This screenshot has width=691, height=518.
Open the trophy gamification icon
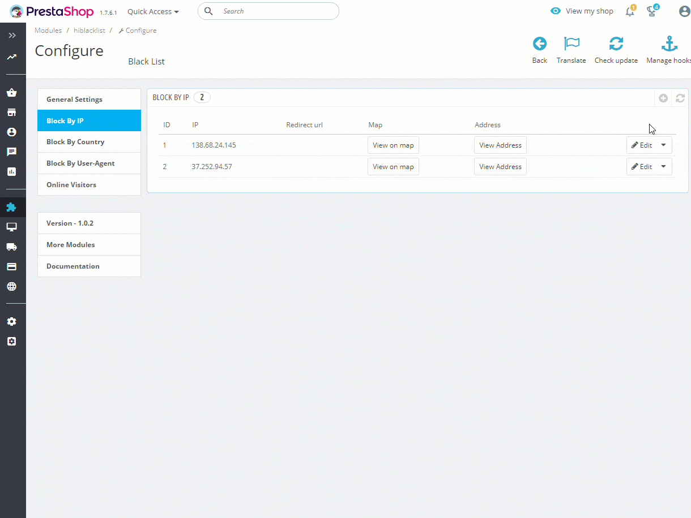click(652, 11)
